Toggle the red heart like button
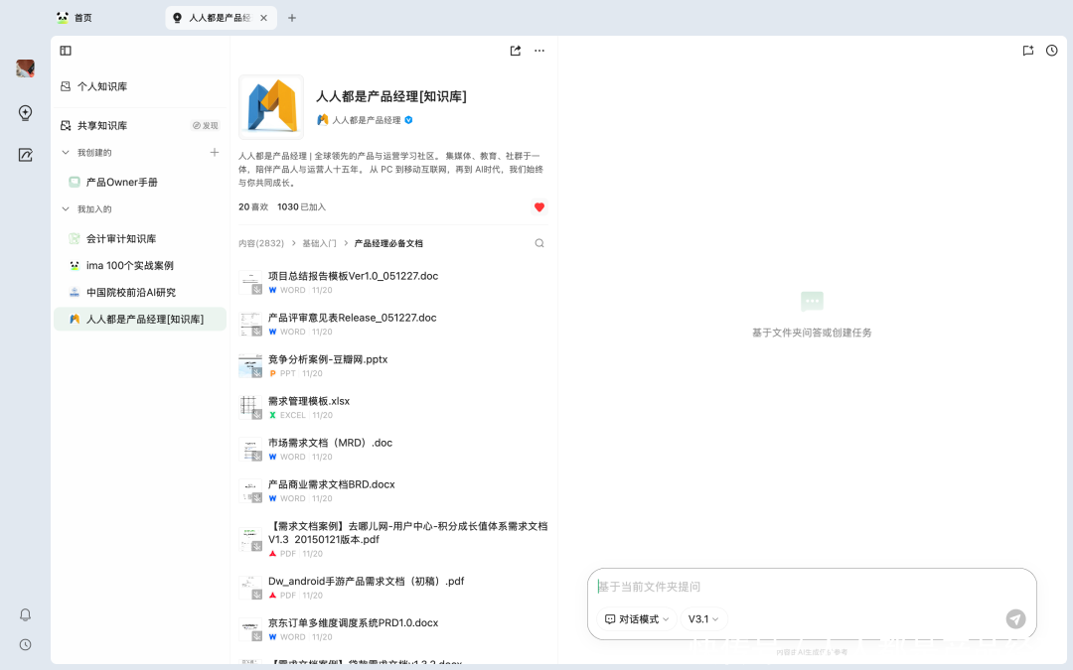The height and width of the screenshot is (670, 1073). click(539, 207)
